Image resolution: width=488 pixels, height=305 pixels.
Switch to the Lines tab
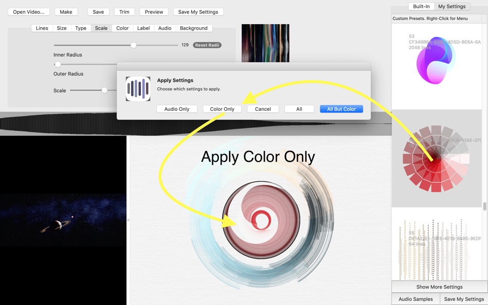[x=42, y=28]
